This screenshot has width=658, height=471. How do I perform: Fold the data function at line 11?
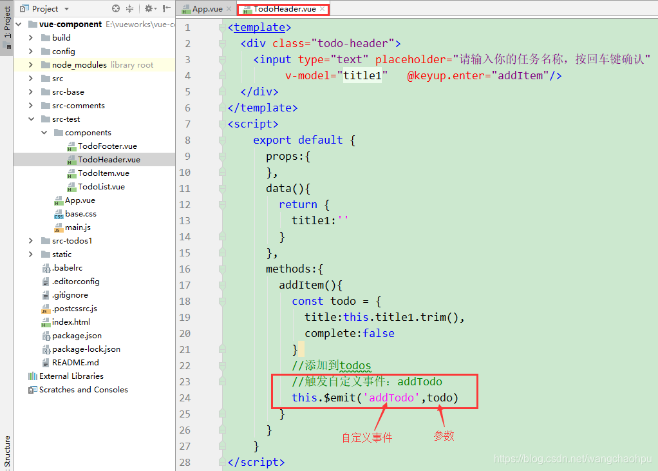click(222, 189)
